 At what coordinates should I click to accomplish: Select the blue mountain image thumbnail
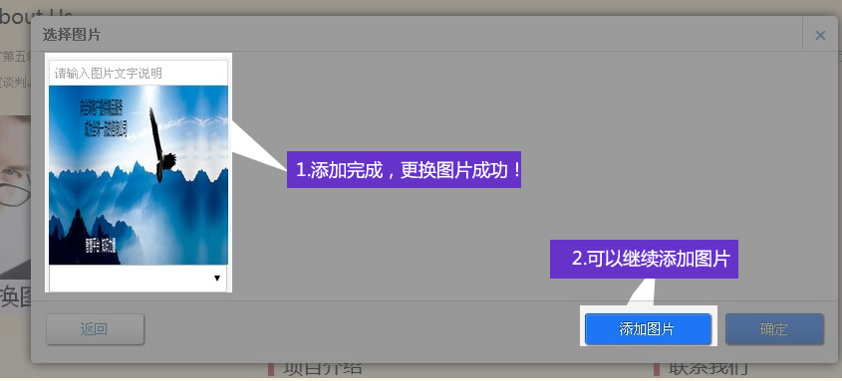click(139, 175)
